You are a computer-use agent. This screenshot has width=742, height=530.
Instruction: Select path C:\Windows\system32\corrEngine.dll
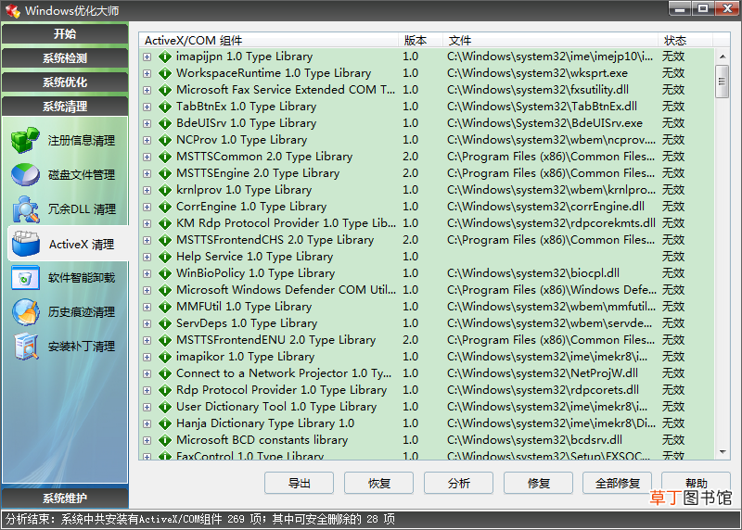[545, 207]
